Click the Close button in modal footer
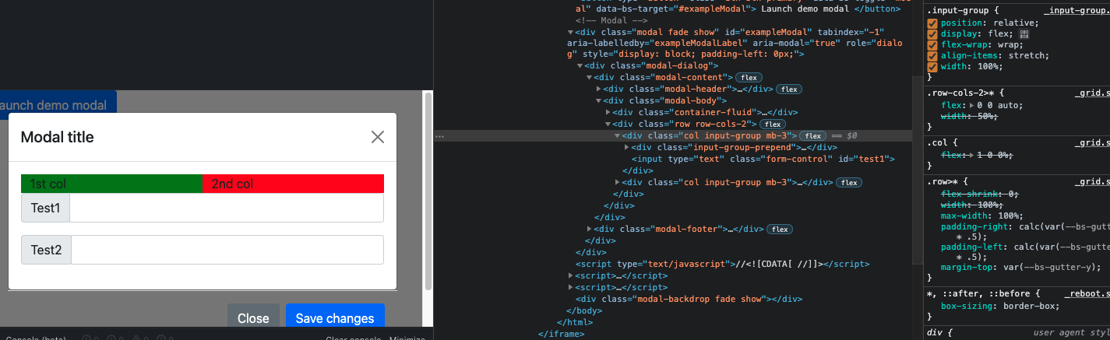1110x340 pixels. [x=253, y=317]
